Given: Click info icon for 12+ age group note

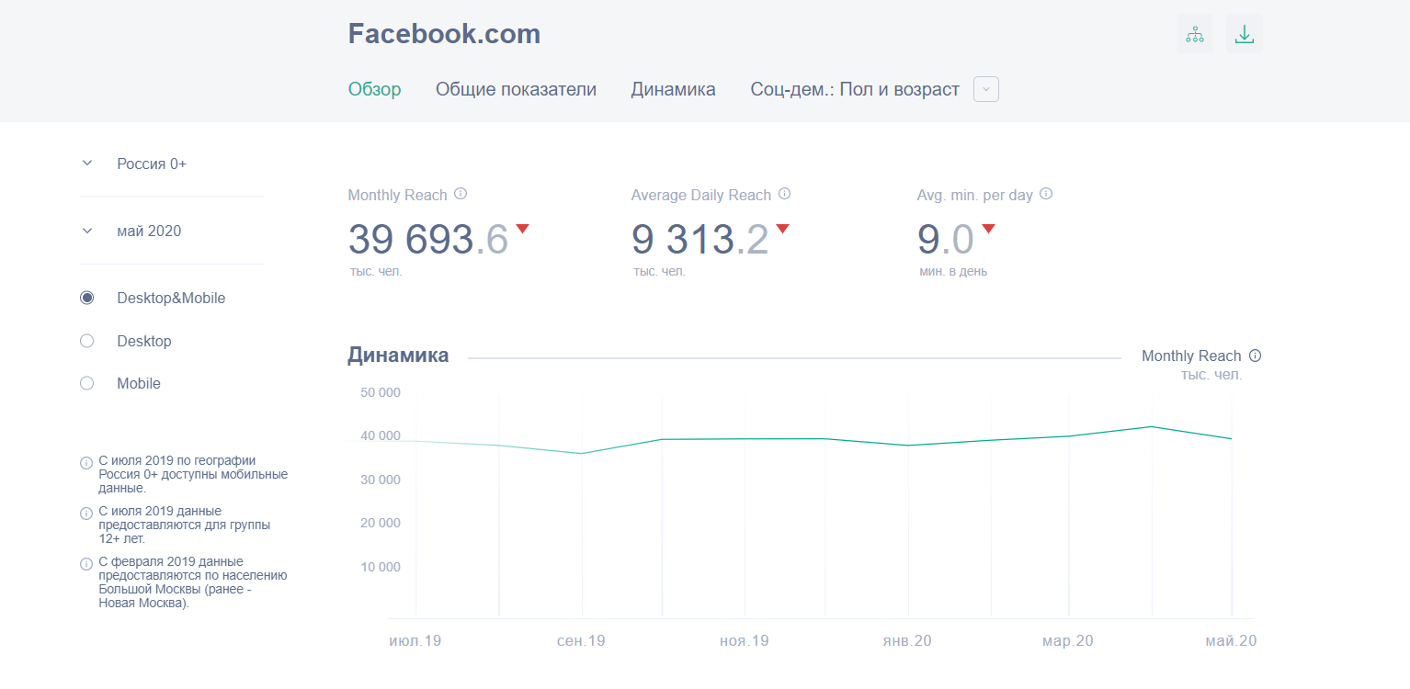Looking at the screenshot, I should [86, 513].
